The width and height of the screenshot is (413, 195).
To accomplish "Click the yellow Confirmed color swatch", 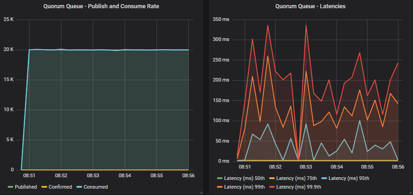I will [44, 187].
